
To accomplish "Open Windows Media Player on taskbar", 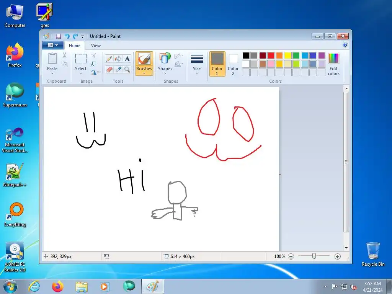I will coord(105,286).
